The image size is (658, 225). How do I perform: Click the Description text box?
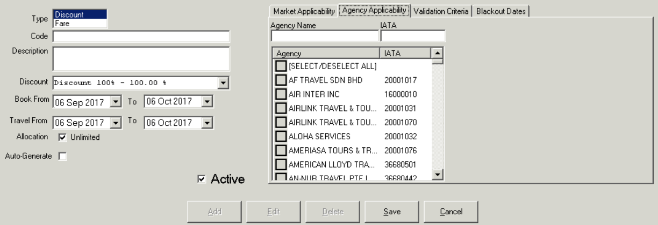pyautogui.click(x=141, y=58)
